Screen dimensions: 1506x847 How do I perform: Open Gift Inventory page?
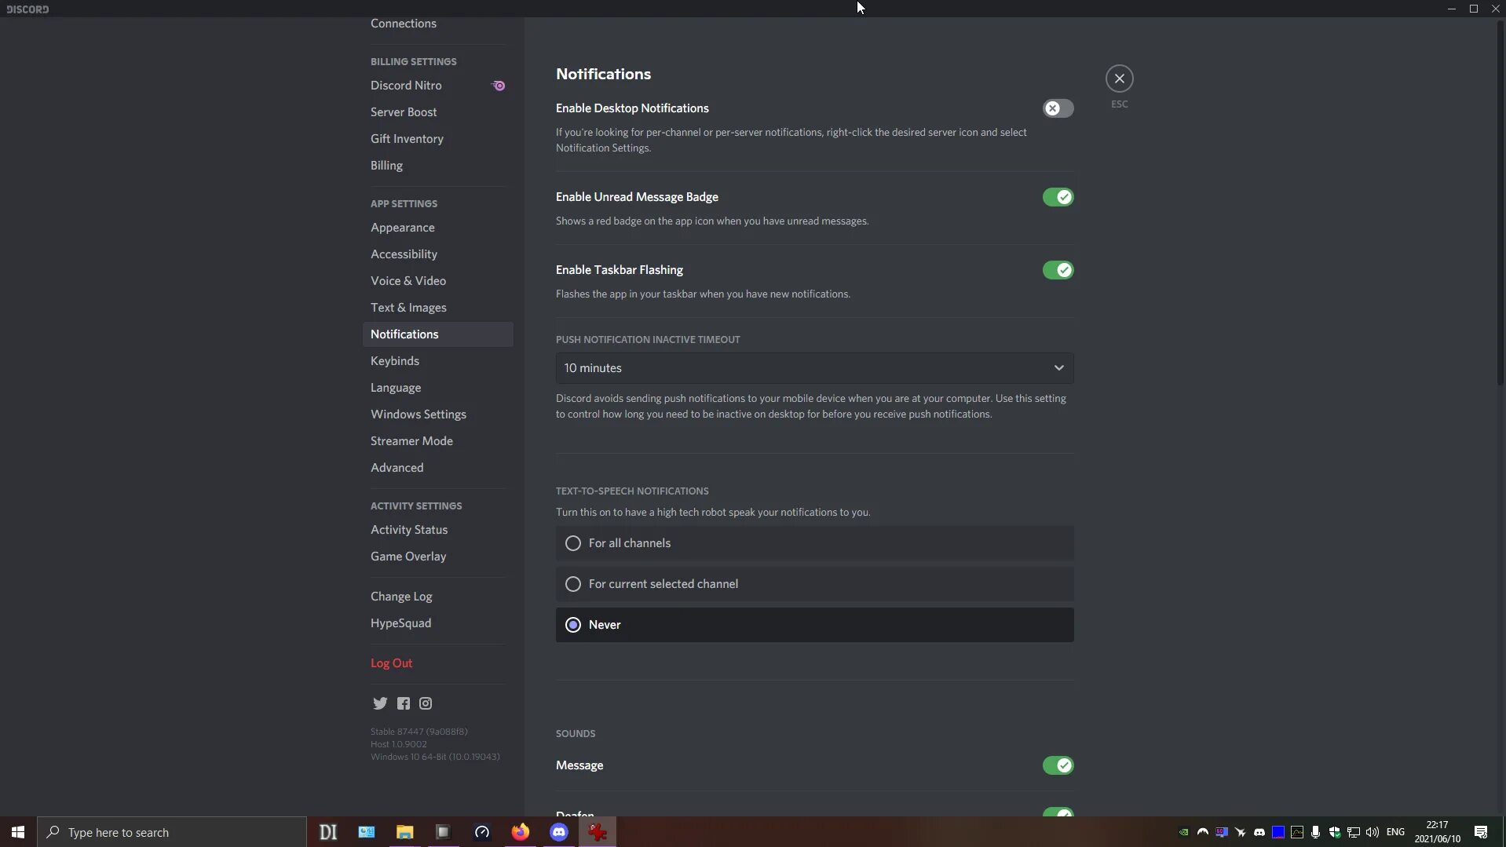(437, 139)
